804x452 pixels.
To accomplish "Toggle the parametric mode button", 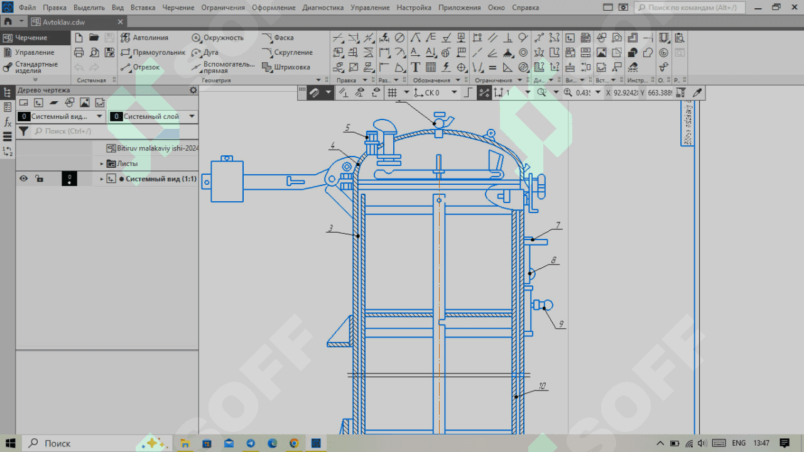I will (x=484, y=92).
